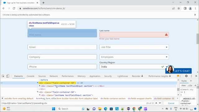This screenshot has width=199, height=112.
Task: Click the Last name input field
Action: coord(134,35)
